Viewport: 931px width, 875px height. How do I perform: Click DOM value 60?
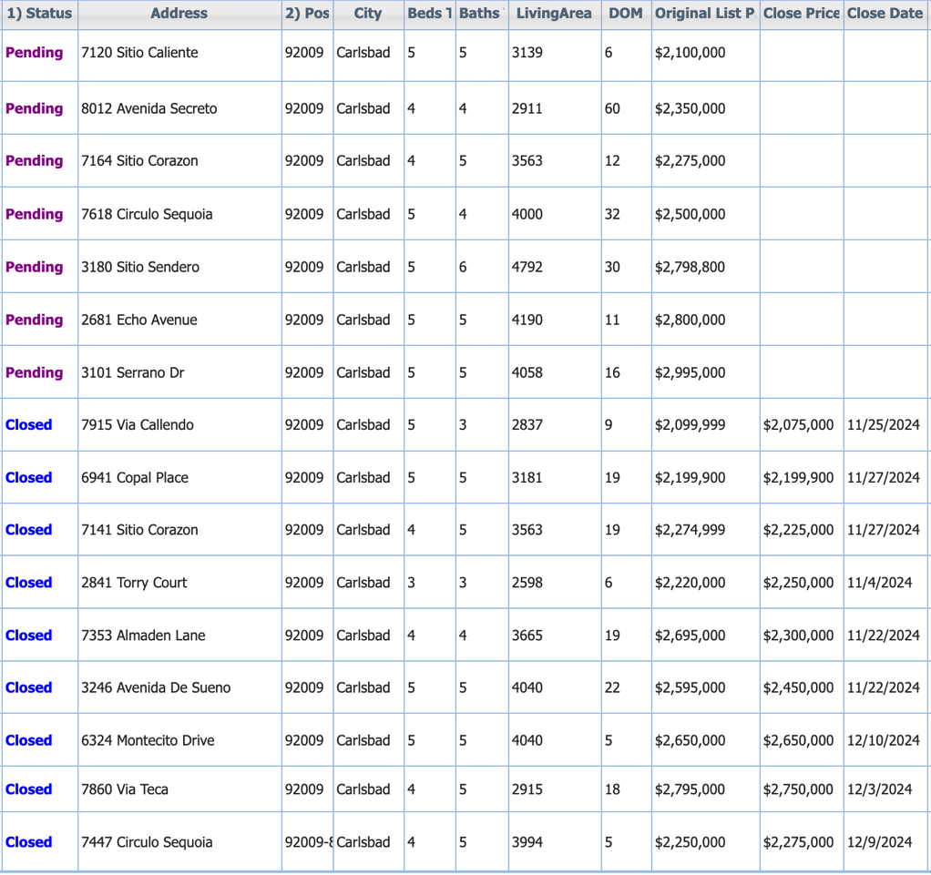[x=612, y=108]
